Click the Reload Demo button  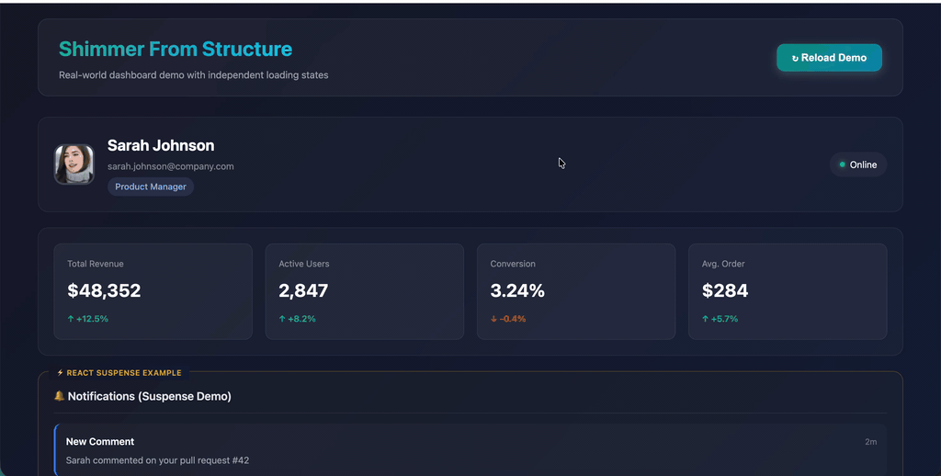click(829, 58)
